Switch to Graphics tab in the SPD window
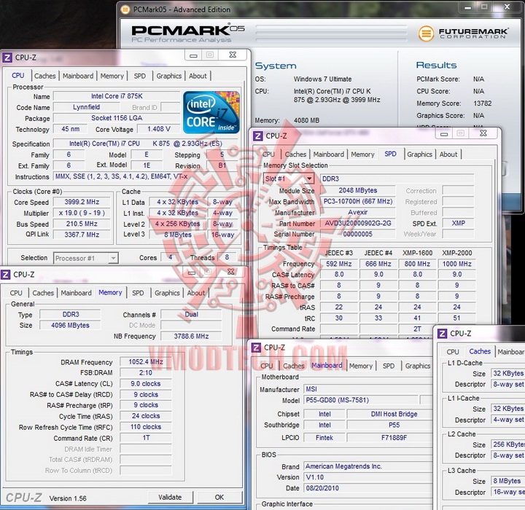Viewport: 525px width, 510px height. (x=419, y=154)
